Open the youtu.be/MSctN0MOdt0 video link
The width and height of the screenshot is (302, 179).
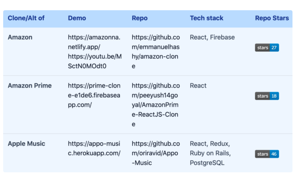[95, 61]
